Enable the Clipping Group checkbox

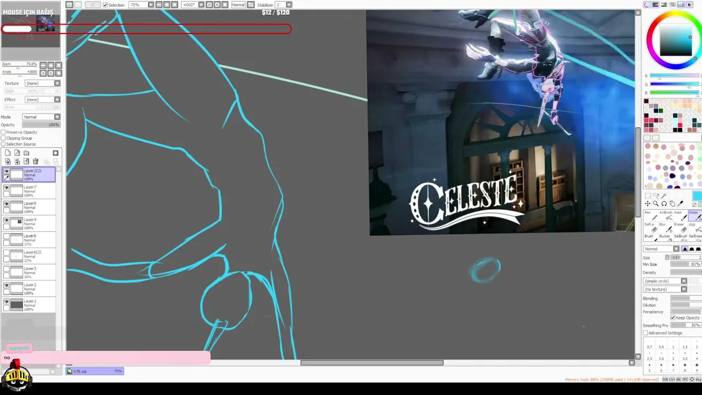pos(3,138)
